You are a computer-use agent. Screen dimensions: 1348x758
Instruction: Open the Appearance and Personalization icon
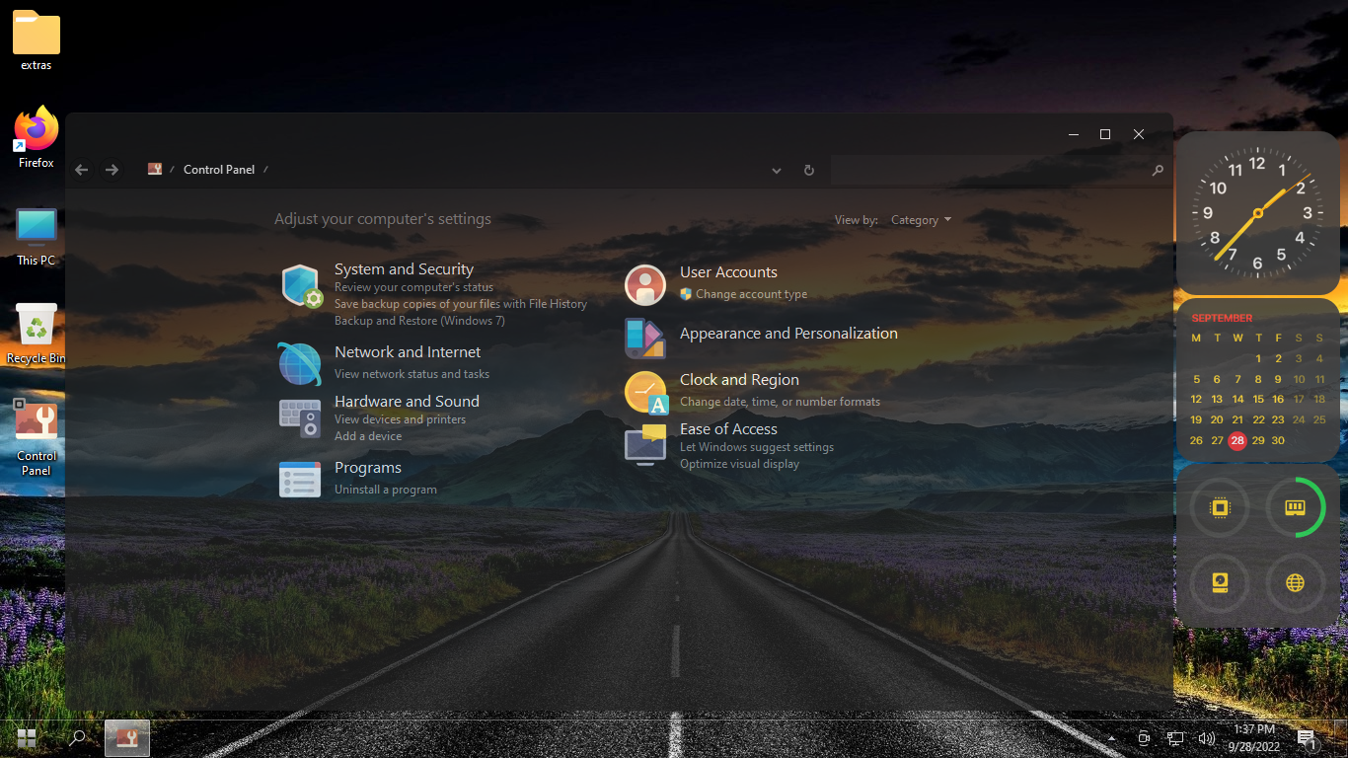645,338
